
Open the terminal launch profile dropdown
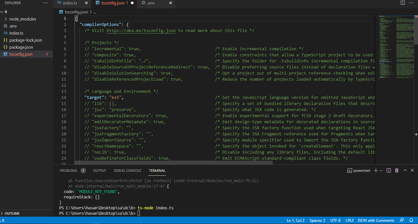381,171
